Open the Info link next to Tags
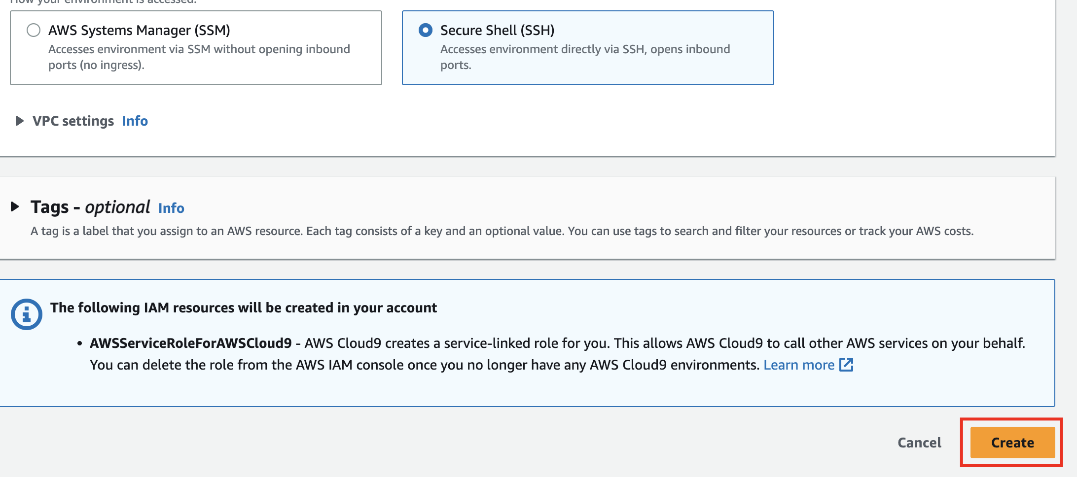The width and height of the screenshot is (1077, 477). 171,208
